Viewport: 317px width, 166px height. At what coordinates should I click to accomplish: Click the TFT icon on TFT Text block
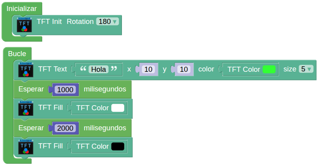[26, 70]
